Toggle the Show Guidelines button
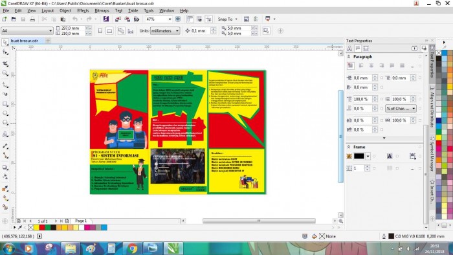This screenshot has height=255, width=453. click(x=208, y=19)
